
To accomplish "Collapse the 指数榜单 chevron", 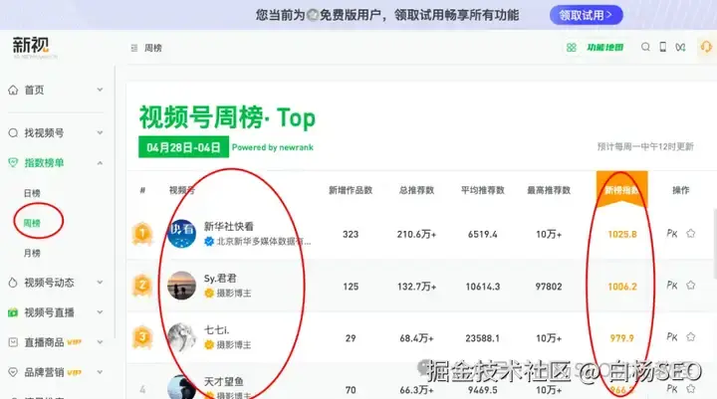I will click(x=100, y=163).
